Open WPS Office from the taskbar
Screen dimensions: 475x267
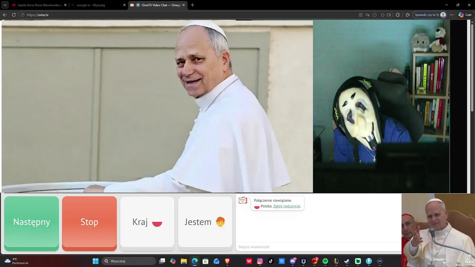[249, 261]
